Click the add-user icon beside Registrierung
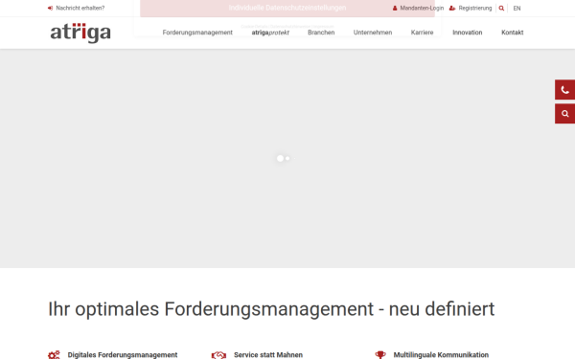 [x=452, y=8]
